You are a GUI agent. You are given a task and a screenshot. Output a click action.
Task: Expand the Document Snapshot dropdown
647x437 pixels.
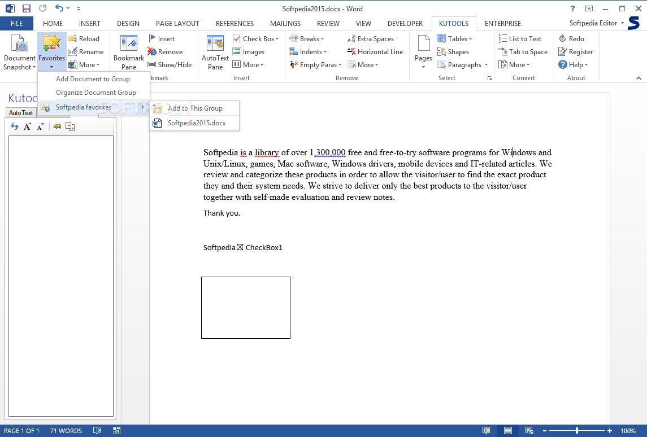click(34, 67)
